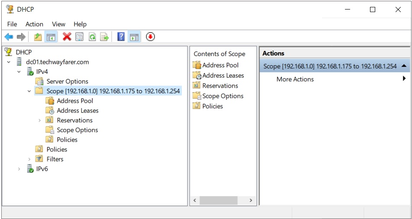Open the Action menu
412x219 pixels.
(x=34, y=24)
